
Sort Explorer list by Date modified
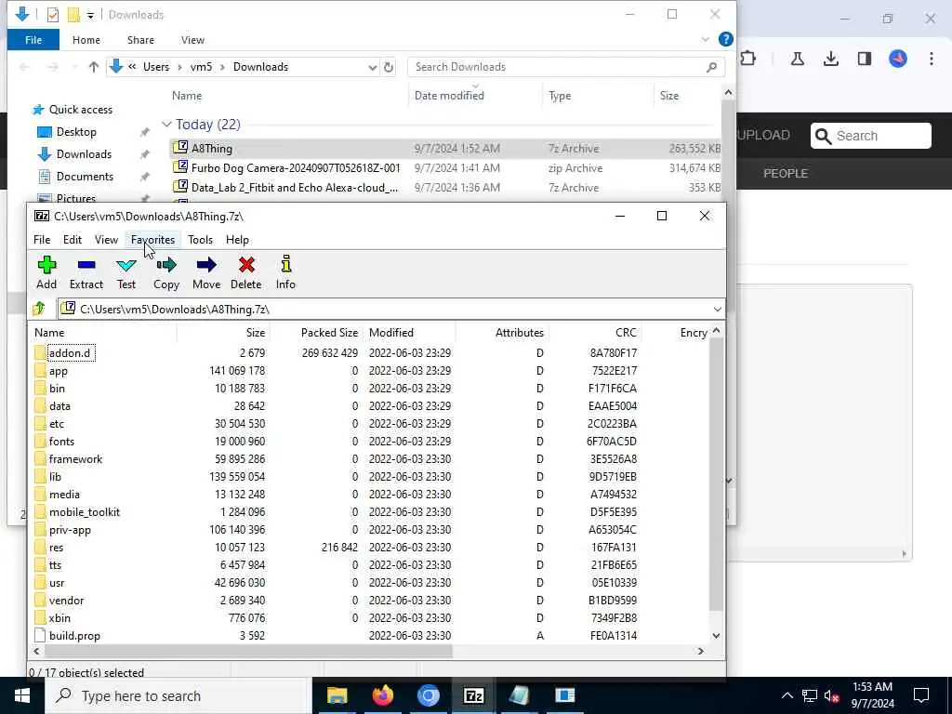click(x=449, y=96)
